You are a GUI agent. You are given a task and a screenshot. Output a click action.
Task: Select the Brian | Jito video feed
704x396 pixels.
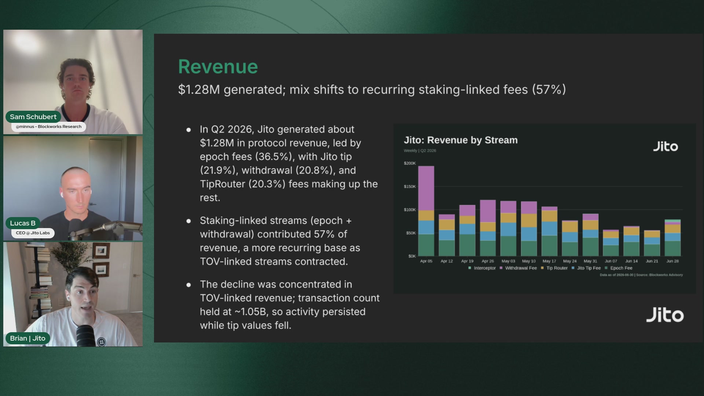73,294
